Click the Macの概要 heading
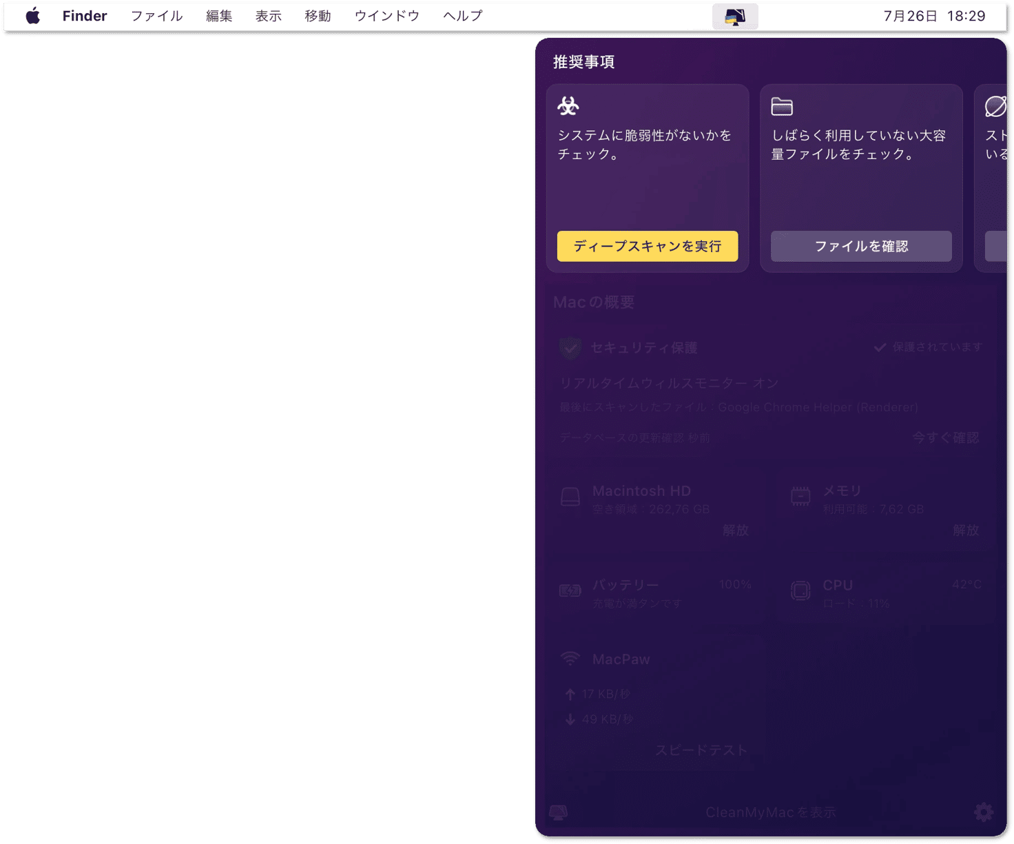This screenshot has width=1014, height=844. pos(594,302)
